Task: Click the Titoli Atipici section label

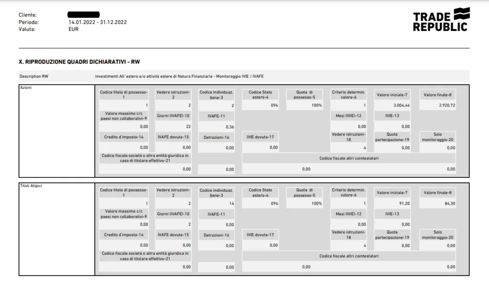Action: tap(32, 186)
